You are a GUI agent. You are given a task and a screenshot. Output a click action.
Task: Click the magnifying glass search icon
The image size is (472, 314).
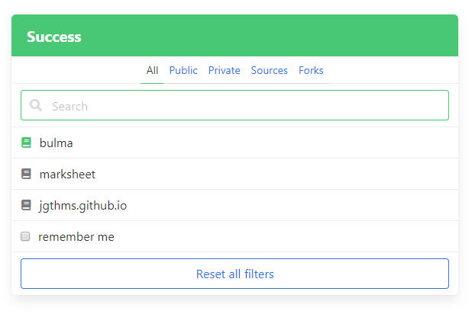point(36,105)
